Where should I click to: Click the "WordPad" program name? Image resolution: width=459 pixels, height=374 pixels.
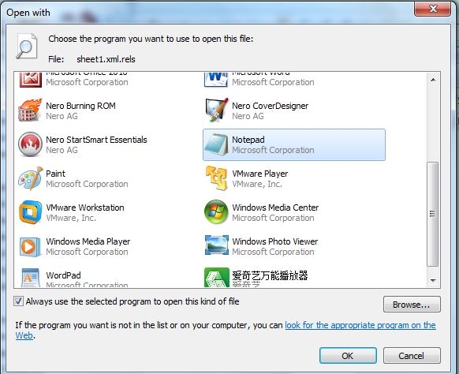[x=63, y=275]
